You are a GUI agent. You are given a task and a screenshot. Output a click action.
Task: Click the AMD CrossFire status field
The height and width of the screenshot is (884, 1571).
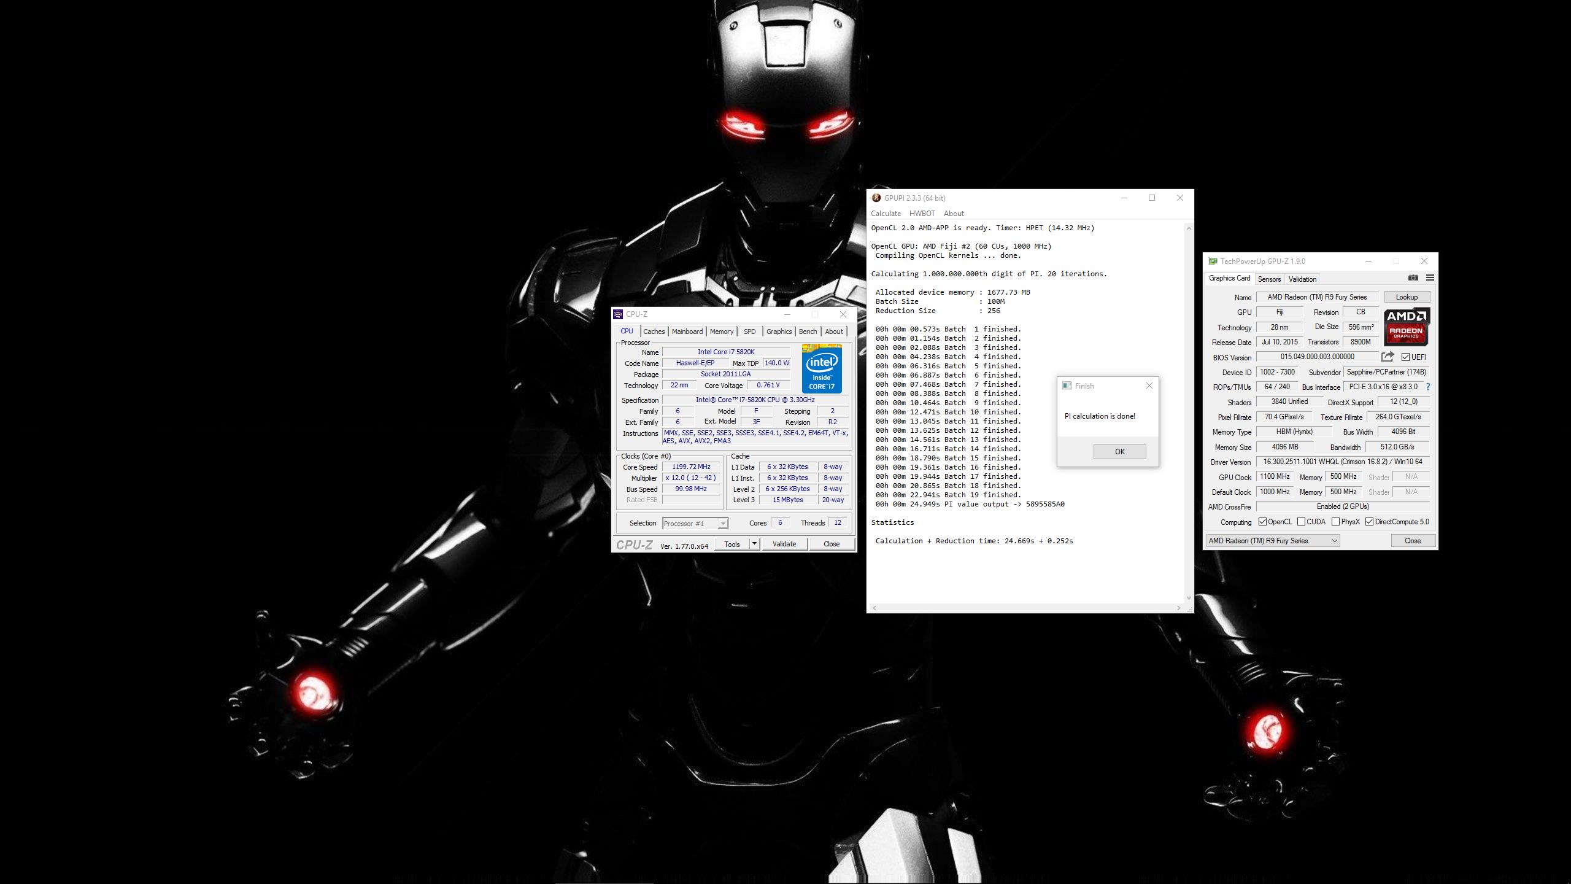(1343, 506)
